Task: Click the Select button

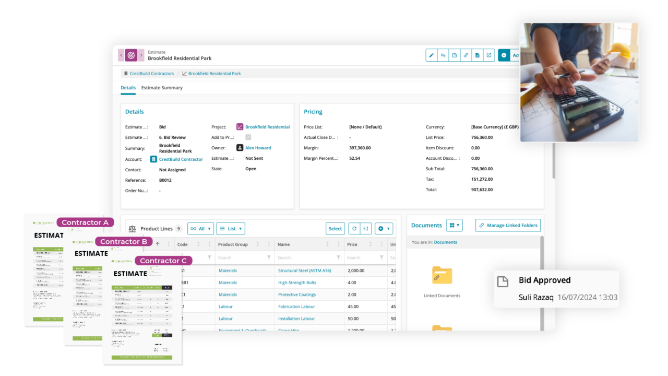Action: click(336, 229)
